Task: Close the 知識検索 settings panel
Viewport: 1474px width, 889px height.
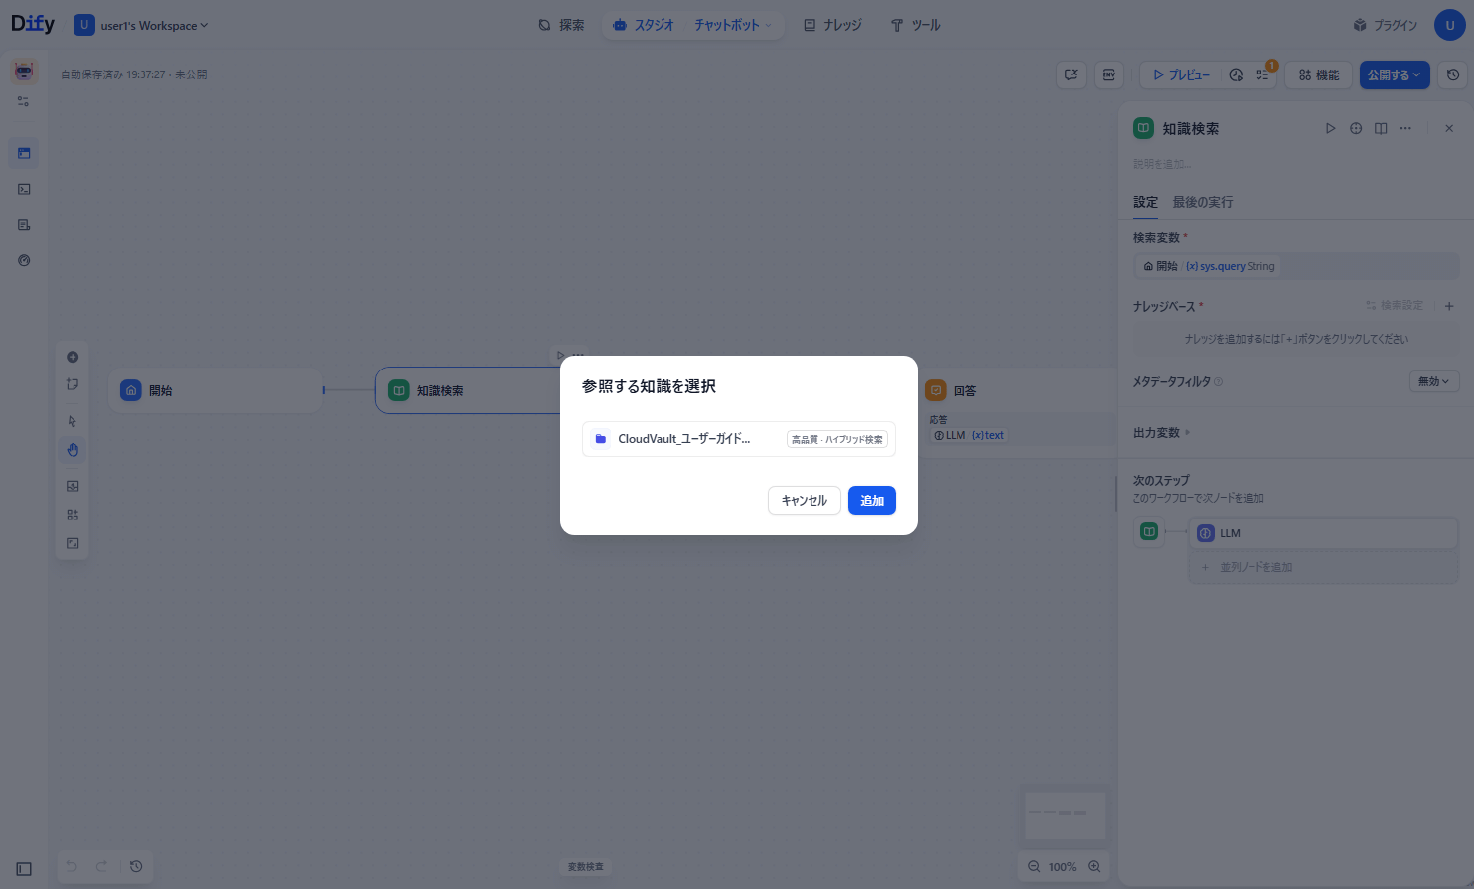Action: (1449, 129)
